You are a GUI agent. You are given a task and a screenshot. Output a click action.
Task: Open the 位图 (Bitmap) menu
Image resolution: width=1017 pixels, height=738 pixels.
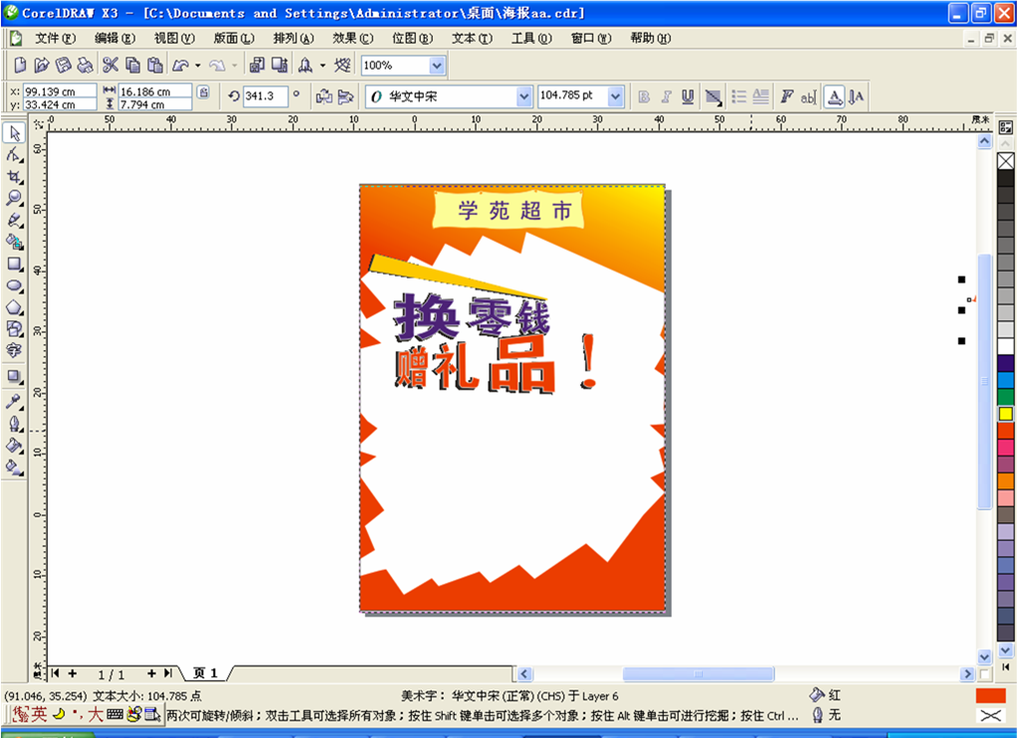(412, 38)
